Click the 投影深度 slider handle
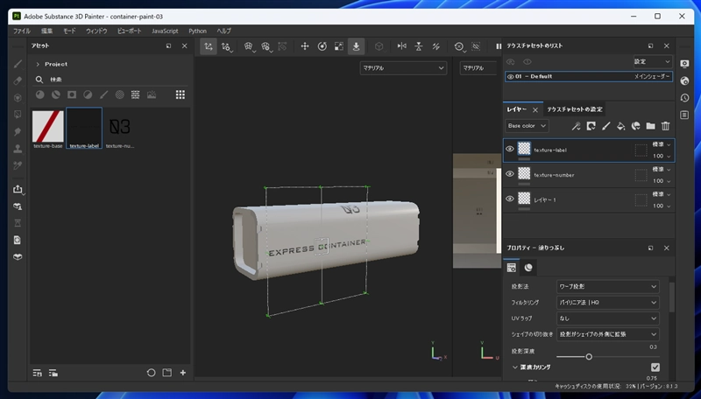701x399 pixels. tap(589, 356)
